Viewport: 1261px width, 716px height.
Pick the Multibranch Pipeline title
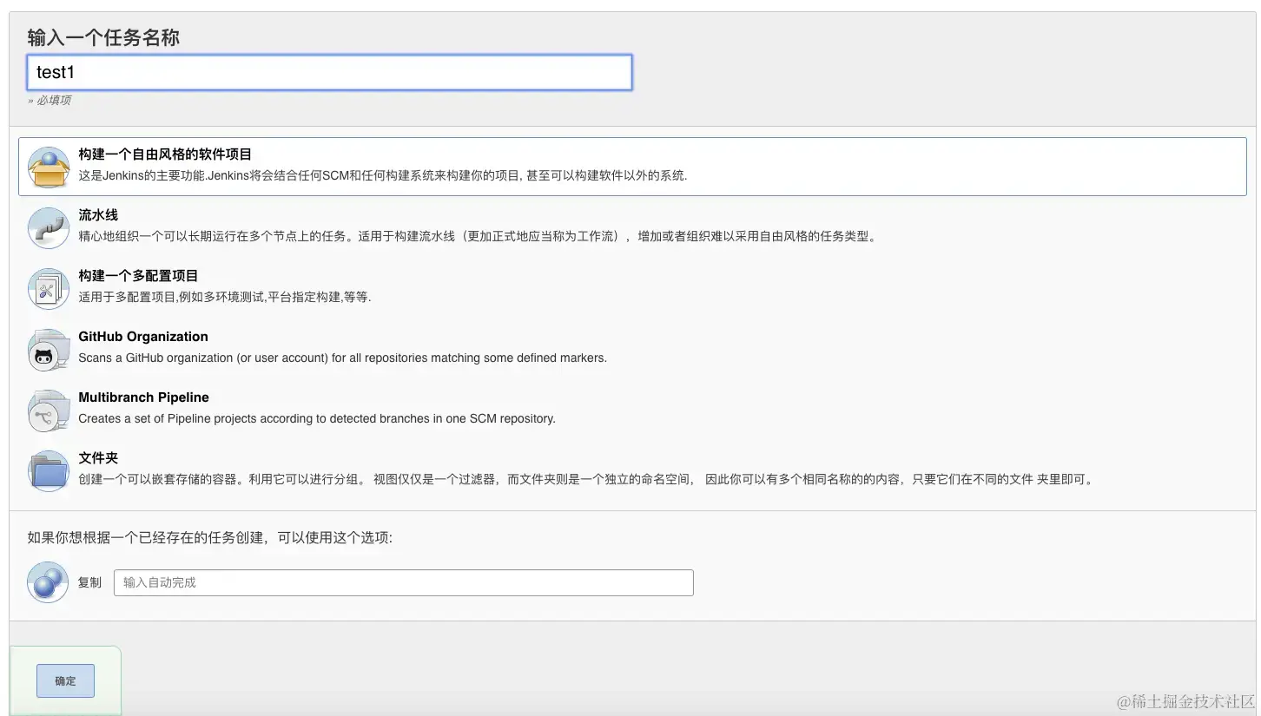(x=143, y=397)
